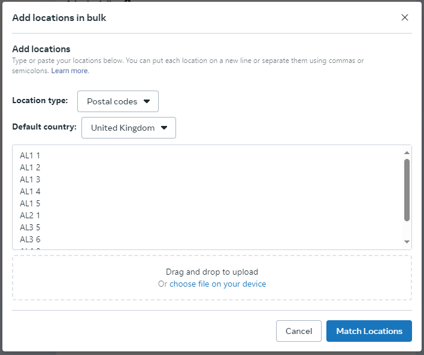The width and height of the screenshot is (424, 355).
Task: Open the Learn more link
Action: pos(70,71)
